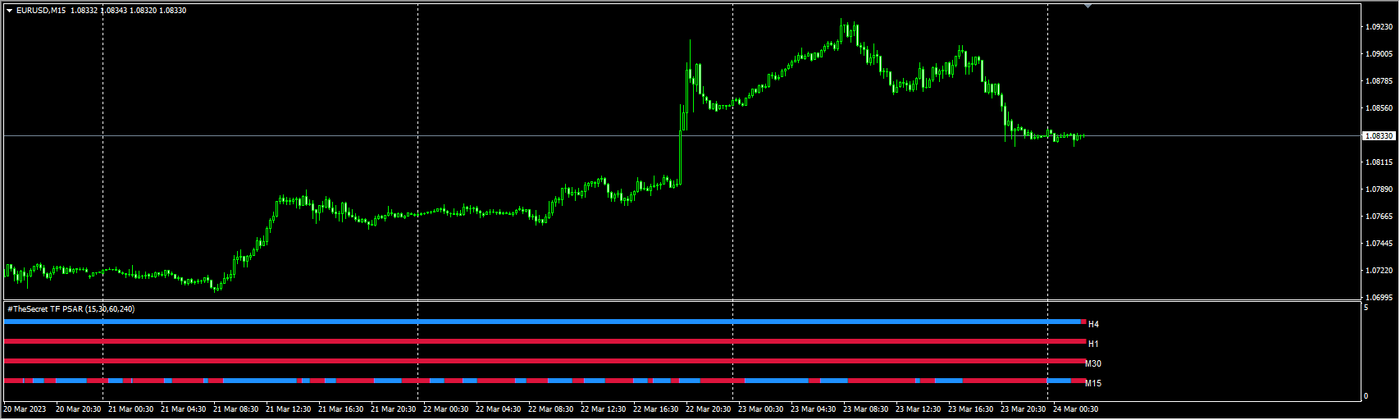Click the current price tag 1.08330

[x=1379, y=135]
